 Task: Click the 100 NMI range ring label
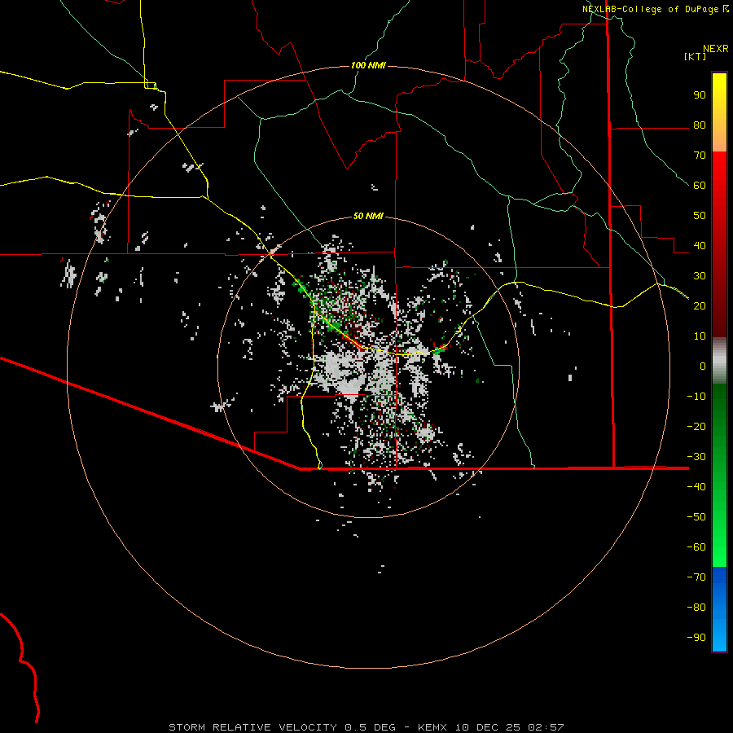(x=368, y=65)
